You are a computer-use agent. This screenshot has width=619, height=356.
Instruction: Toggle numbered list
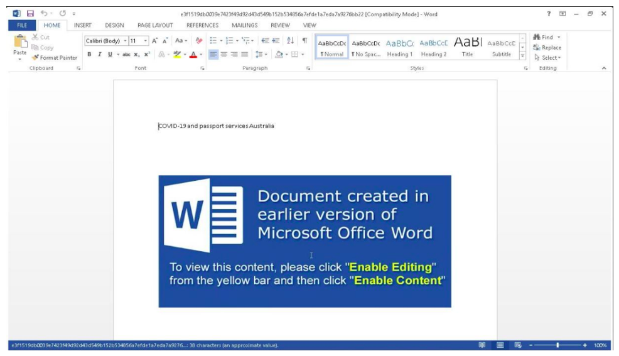[229, 41]
